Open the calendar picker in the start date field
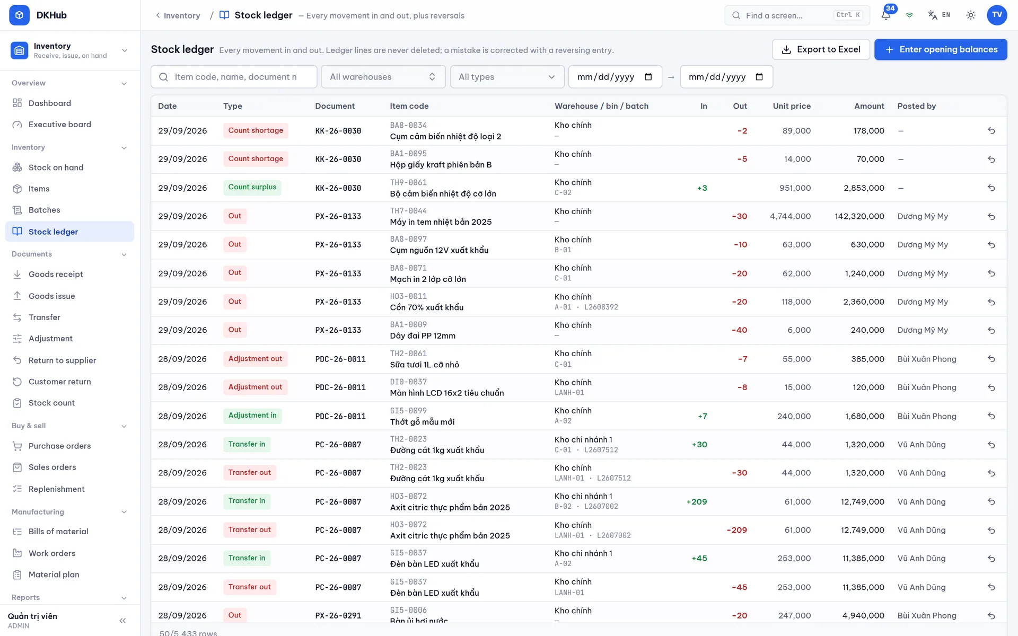The width and height of the screenshot is (1018, 636). point(648,77)
